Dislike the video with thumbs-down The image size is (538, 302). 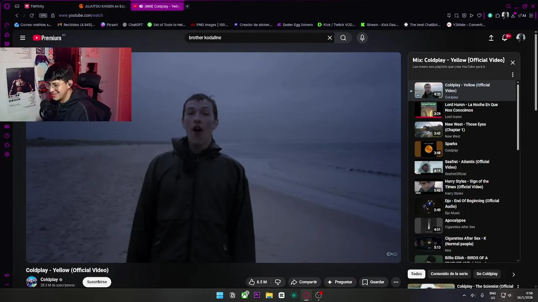click(x=278, y=282)
